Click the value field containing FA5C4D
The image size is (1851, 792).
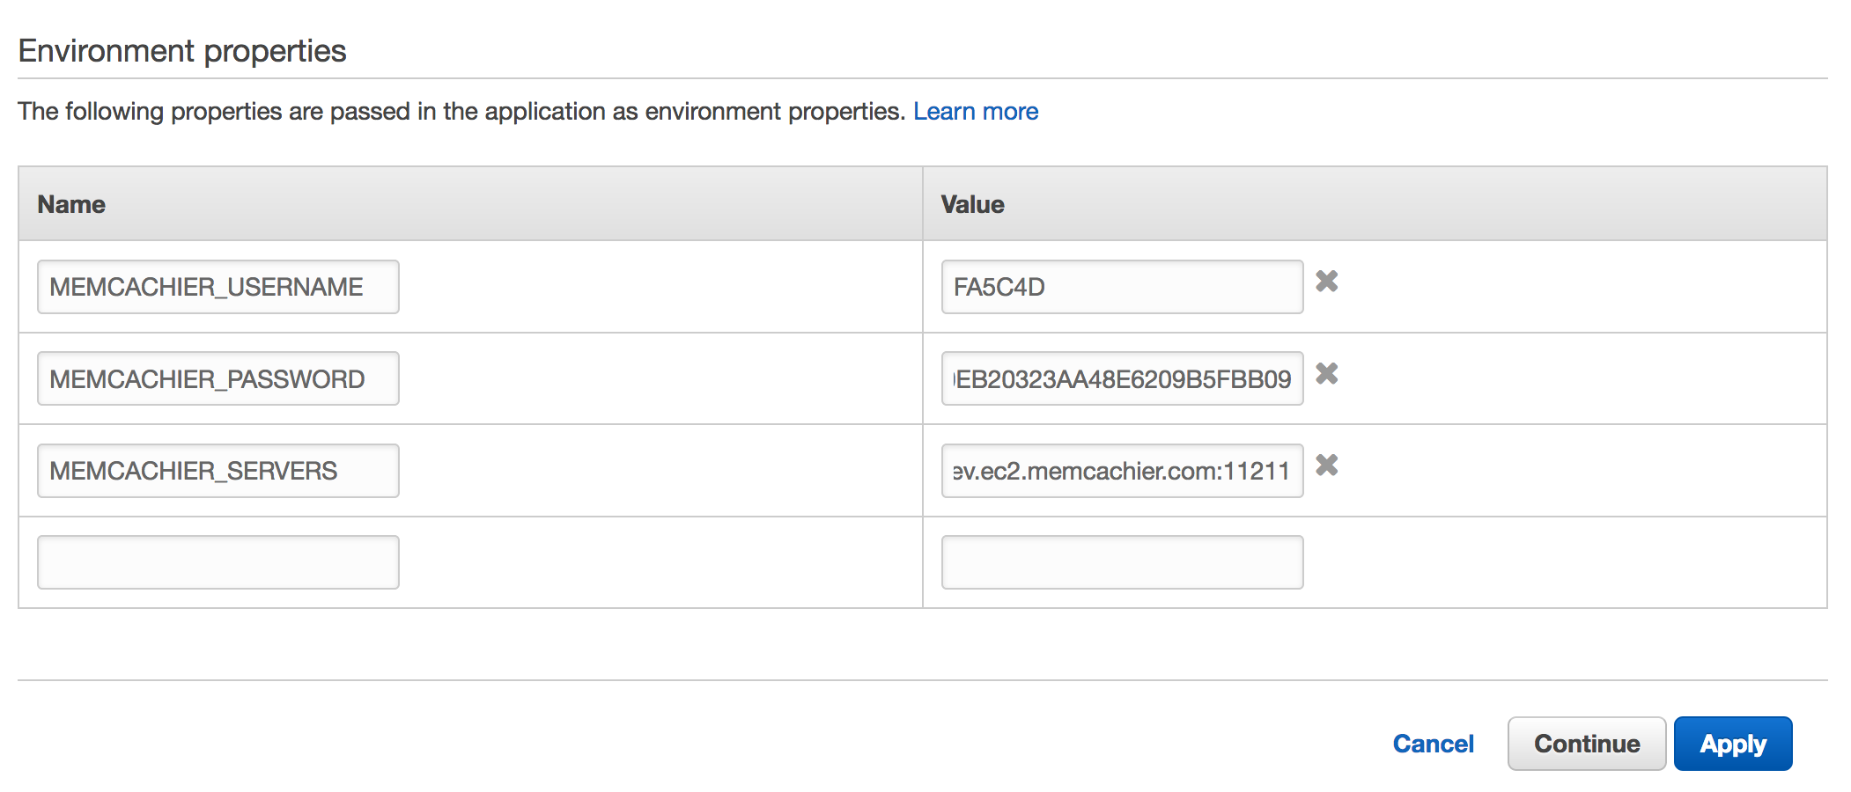pos(1122,286)
